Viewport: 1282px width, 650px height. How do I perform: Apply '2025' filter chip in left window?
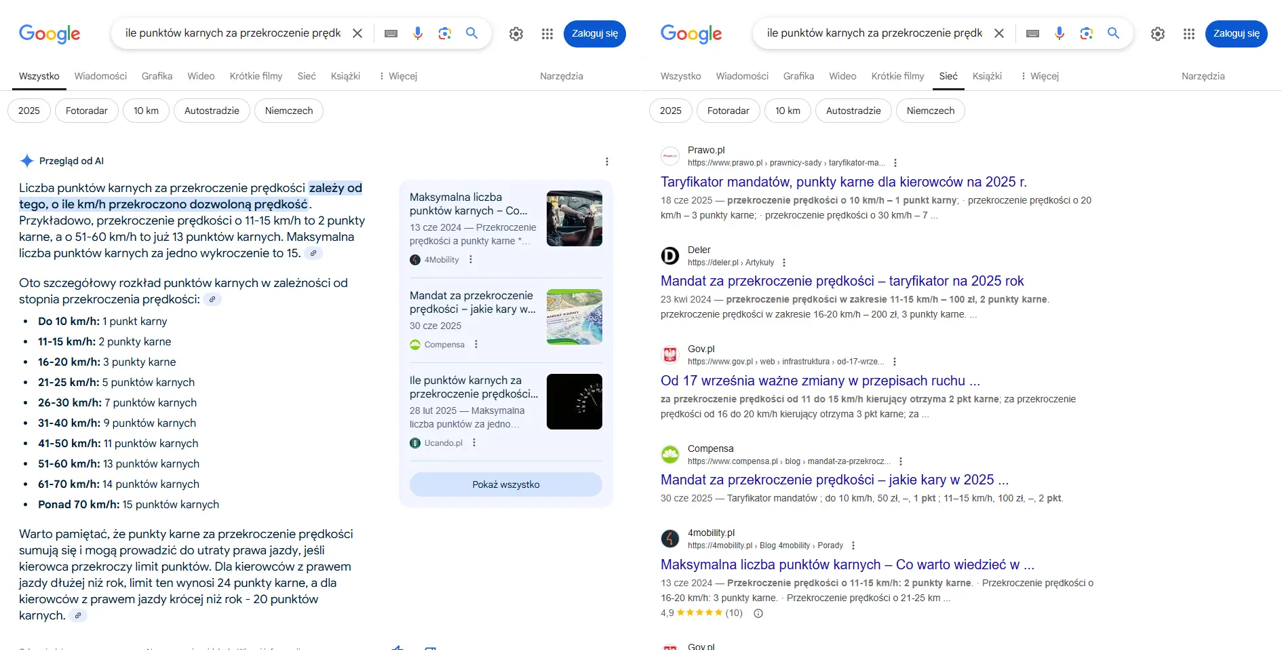coord(29,111)
